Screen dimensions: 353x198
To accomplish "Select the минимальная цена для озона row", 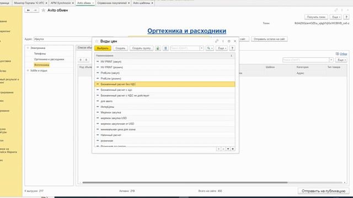I will pyautogui.click(x=165, y=129).
